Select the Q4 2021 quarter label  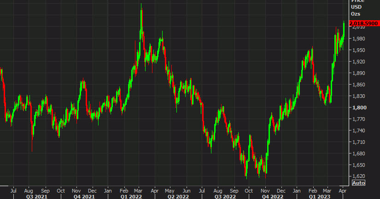[84, 197]
